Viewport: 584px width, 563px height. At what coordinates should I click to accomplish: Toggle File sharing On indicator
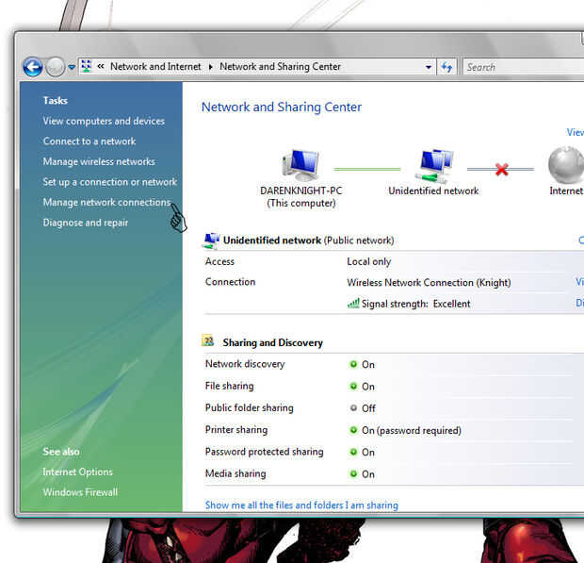tap(353, 386)
